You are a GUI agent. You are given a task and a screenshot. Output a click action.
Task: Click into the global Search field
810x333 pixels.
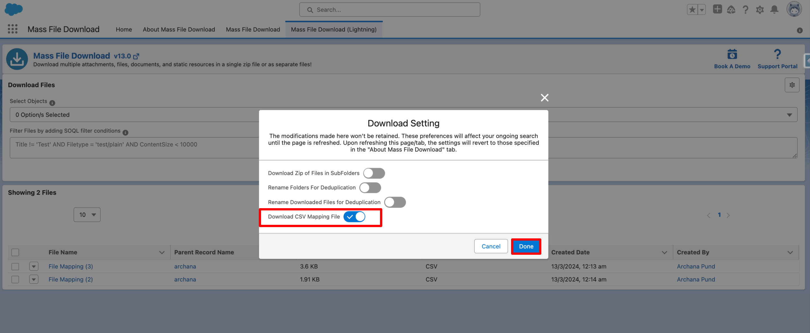pos(389,10)
